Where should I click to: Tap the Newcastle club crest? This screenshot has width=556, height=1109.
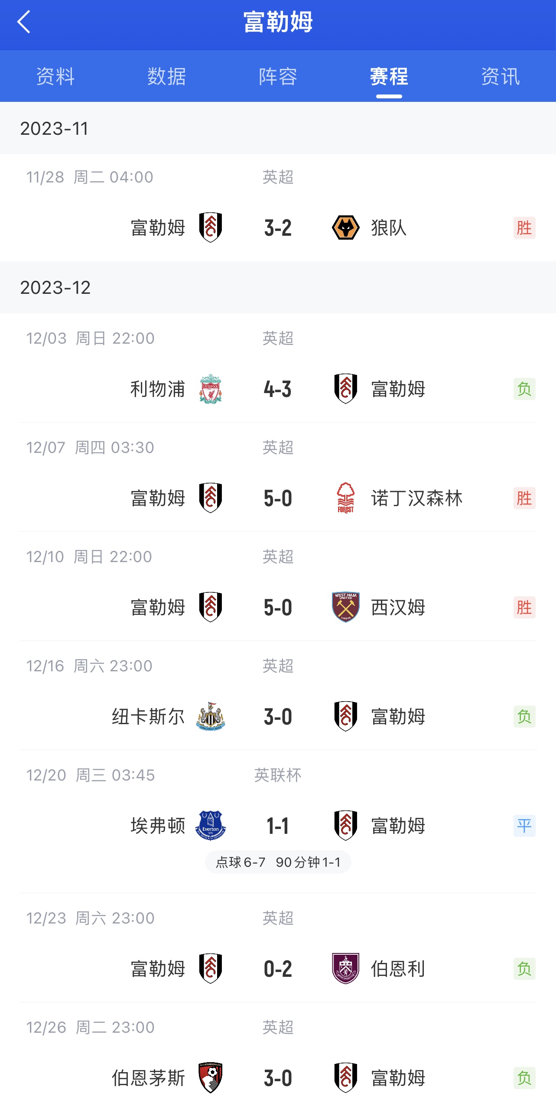point(211,716)
